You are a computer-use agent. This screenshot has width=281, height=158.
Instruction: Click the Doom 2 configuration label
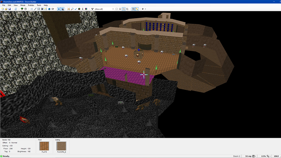pyautogui.click(x=237, y=156)
